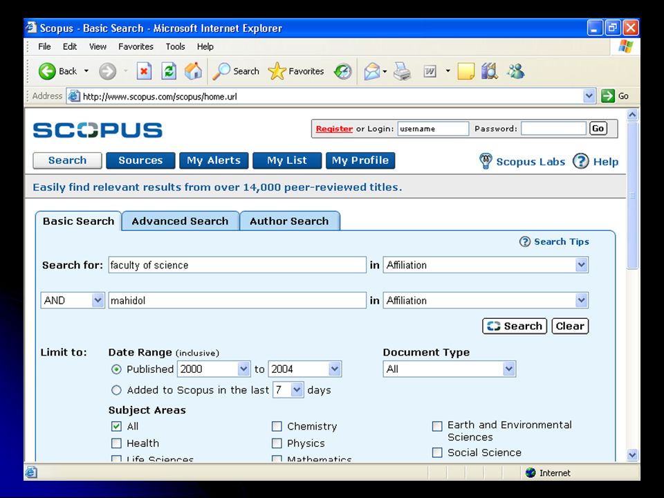Open History clock icon
The height and width of the screenshot is (498, 664).
coord(342,71)
